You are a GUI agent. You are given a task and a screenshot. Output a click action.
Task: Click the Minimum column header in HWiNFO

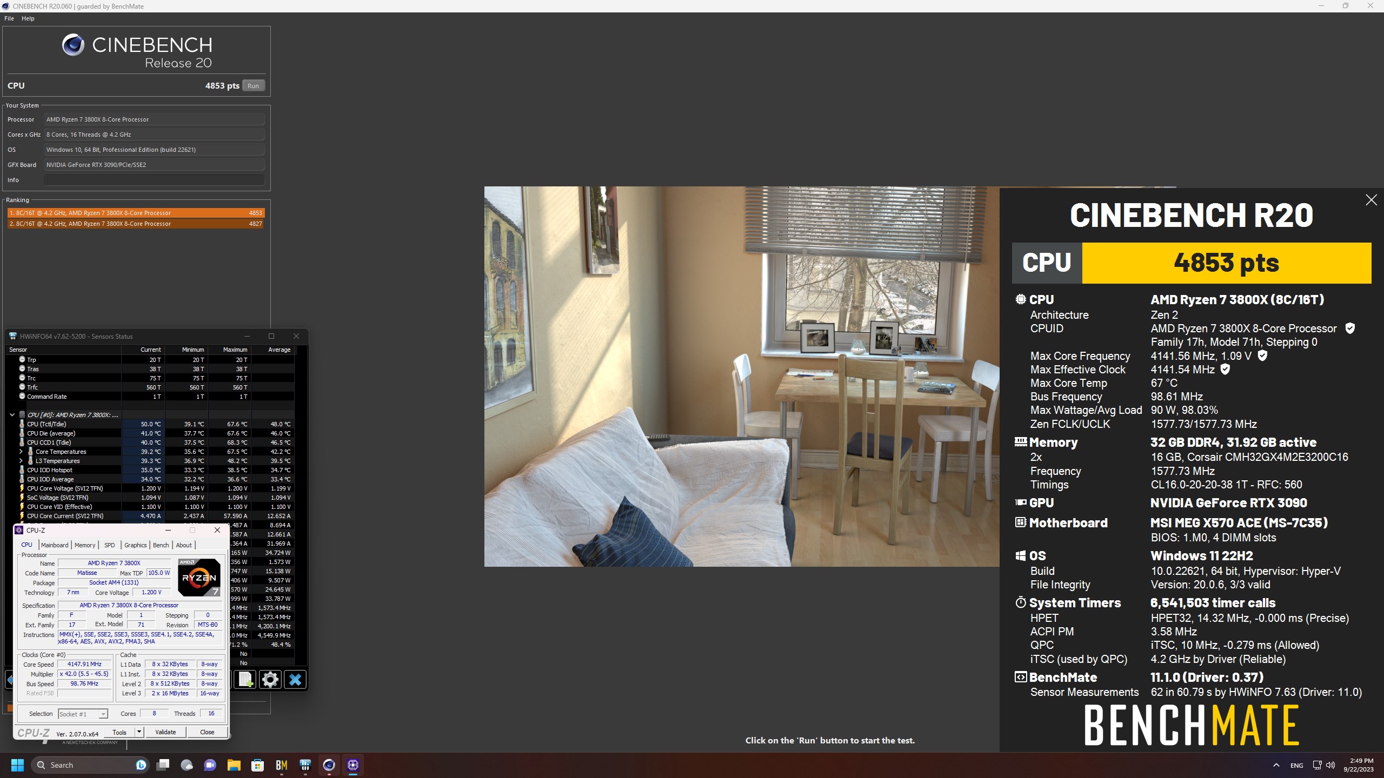click(x=186, y=350)
